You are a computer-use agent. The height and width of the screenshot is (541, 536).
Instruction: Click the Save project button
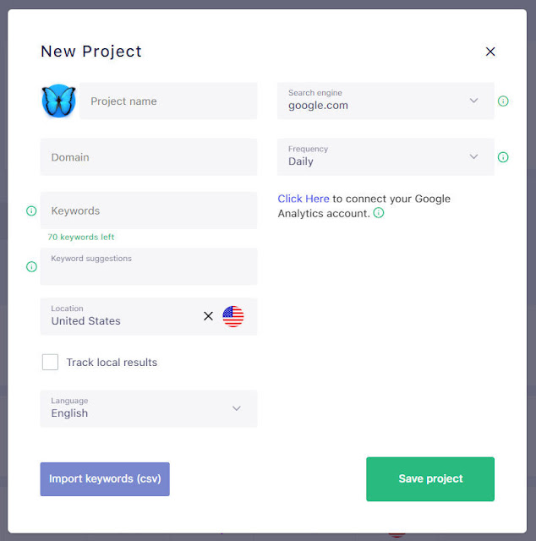click(x=430, y=479)
